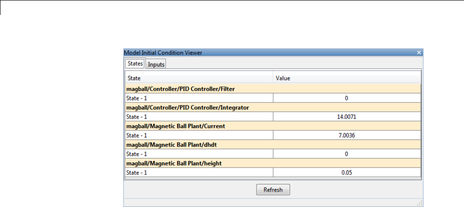This screenshot has width=464, height=207.
Task: Click the Integrator value 14.0071 field
Action: tap(347, 117)
